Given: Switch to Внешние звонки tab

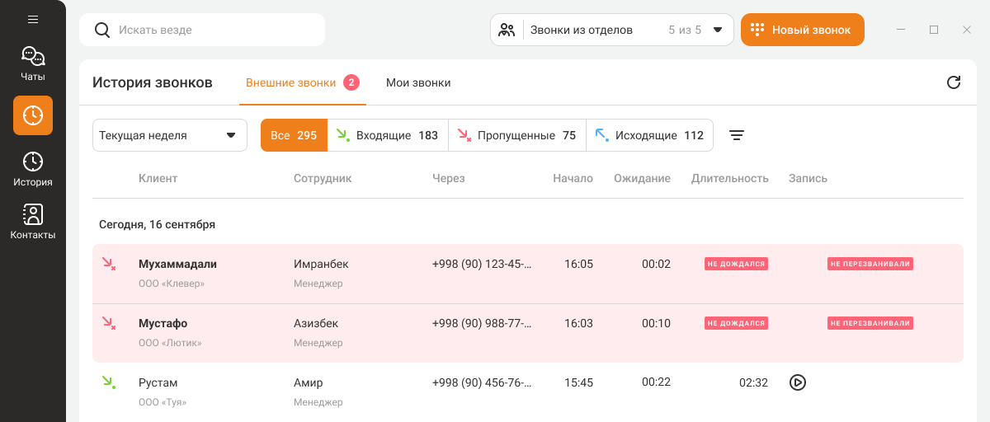Looking at the screenshot, I should pyautogui.click(x=291, y=82).
